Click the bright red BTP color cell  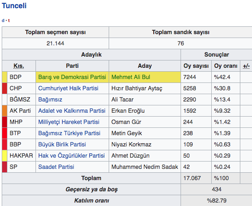(4, 133)
